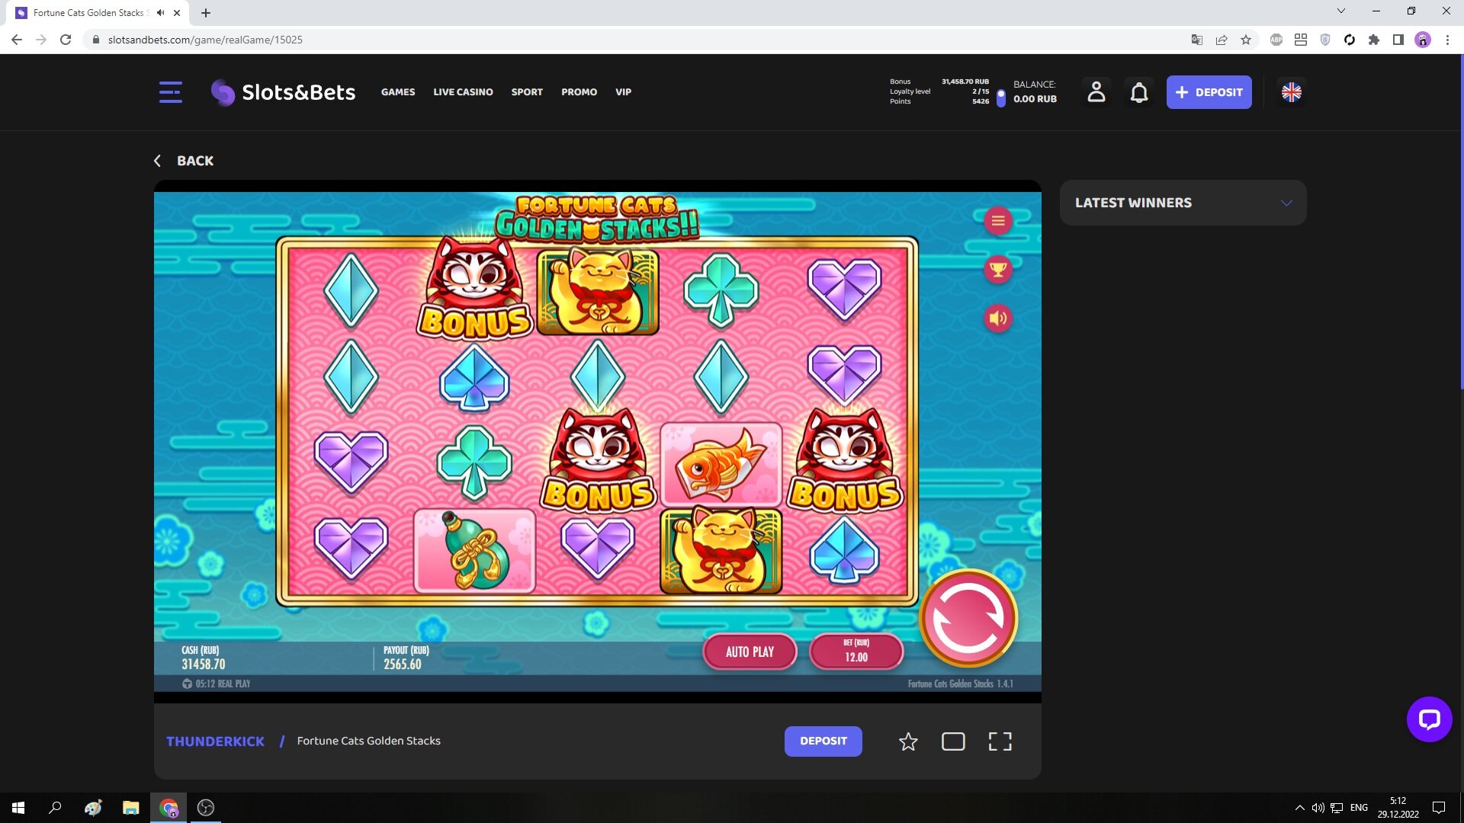Start Auto Play

coord(750,652)
